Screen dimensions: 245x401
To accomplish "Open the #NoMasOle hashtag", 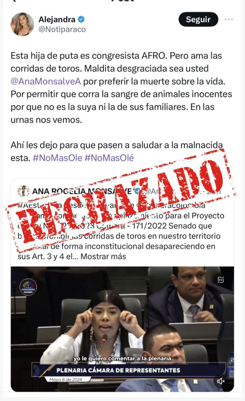I will point(58,158).
